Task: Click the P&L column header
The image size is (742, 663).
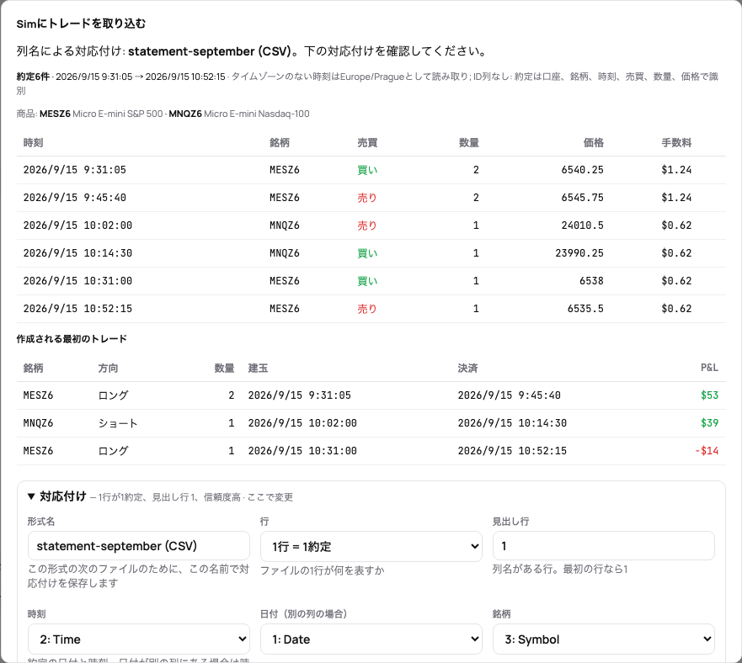Action: pyautogui.click(x=709, y=368)
